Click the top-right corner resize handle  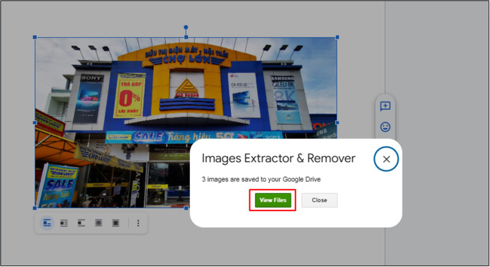pyautogui.click(x=337, y=37)
